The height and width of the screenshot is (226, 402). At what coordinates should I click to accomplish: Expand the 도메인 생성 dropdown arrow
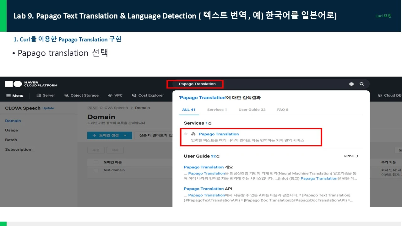click(x=125, y=135)
